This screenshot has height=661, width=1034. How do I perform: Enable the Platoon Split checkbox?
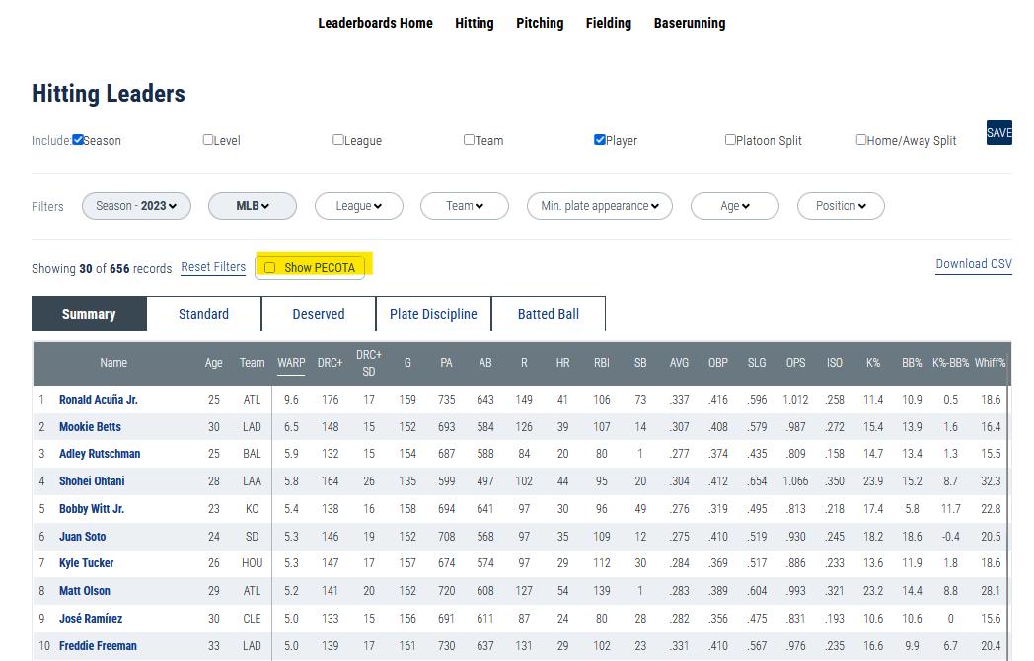pos(730,140)
